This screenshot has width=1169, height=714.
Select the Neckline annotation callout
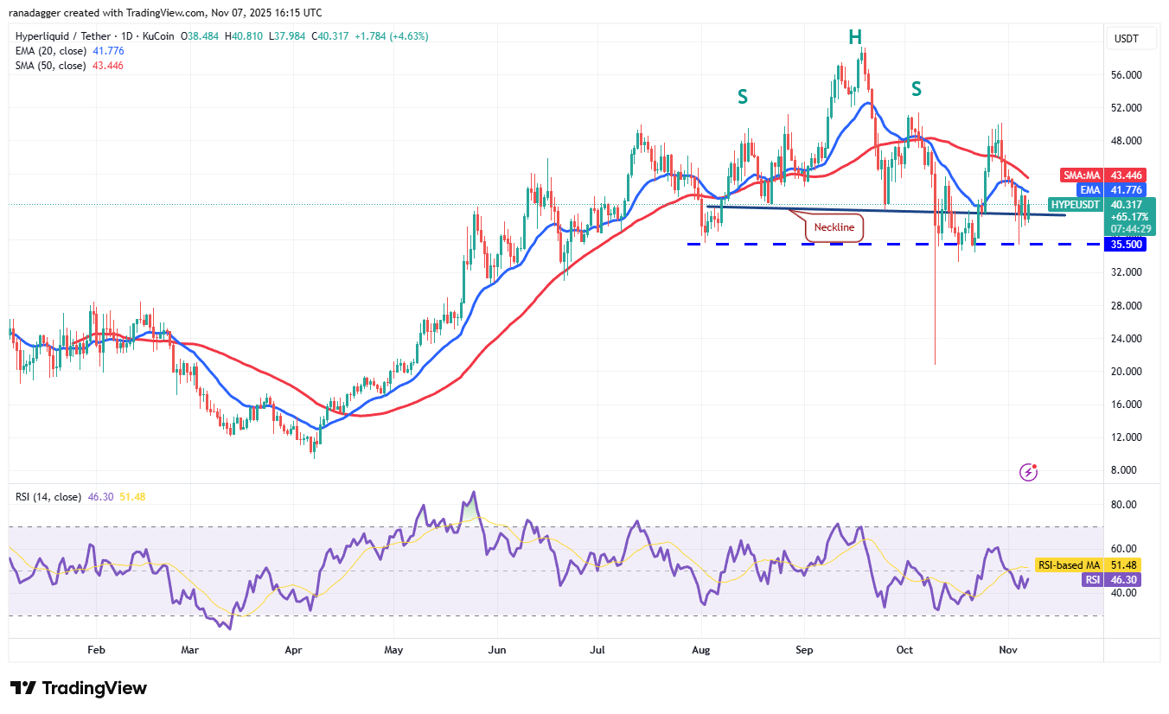[833, 227]
